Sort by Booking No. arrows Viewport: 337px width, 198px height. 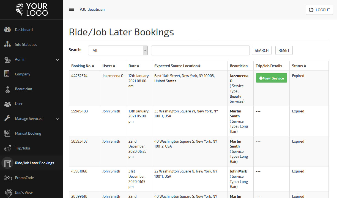pos(93,66)
